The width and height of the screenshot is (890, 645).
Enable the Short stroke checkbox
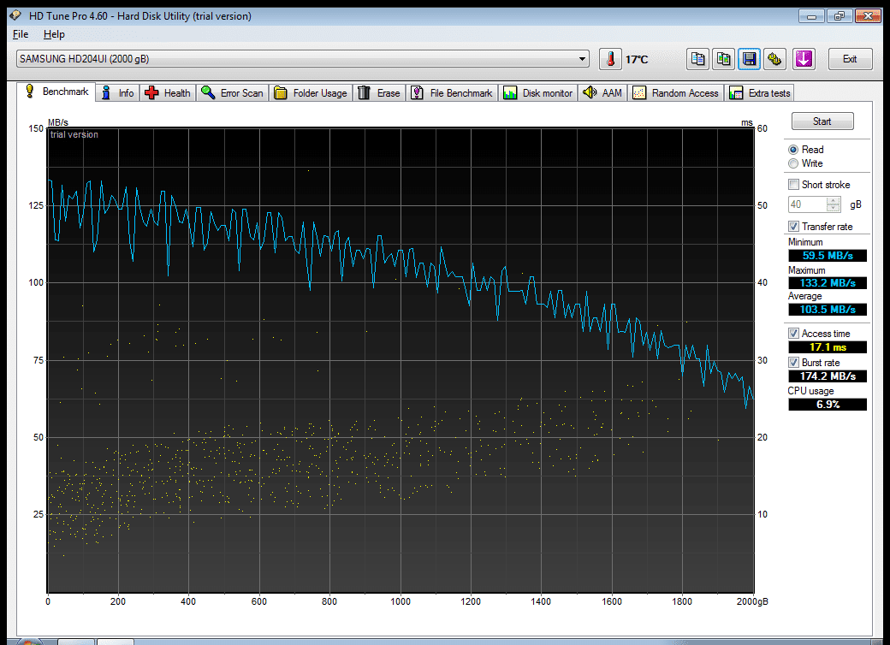pyautogui.click(x=793, y=185)
